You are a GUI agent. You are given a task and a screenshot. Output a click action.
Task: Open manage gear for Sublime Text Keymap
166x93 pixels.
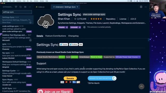[x=30, y=40]
